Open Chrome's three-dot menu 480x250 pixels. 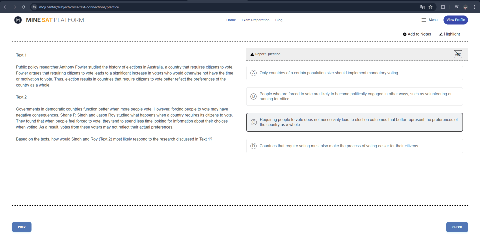pyautogui.click(x=474, y=7)
